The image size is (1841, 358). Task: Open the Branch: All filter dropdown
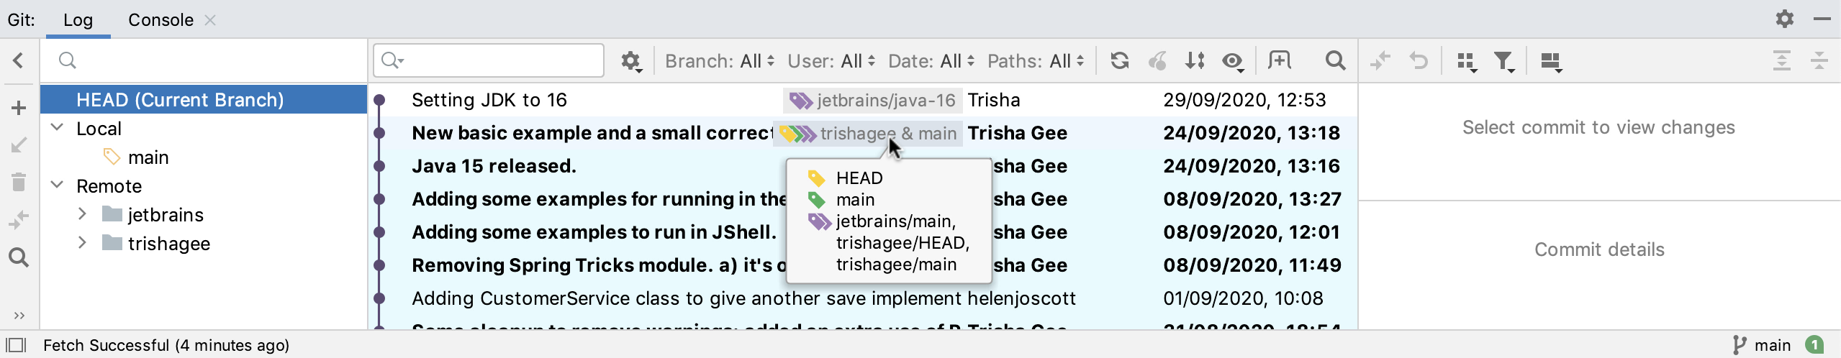pyautogui.click(x=719, y=61)
